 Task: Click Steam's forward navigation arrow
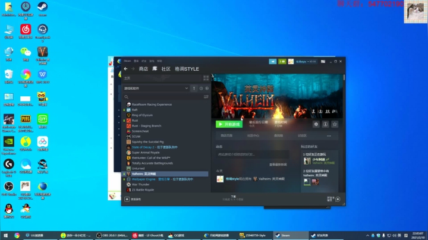pos(133,69)
